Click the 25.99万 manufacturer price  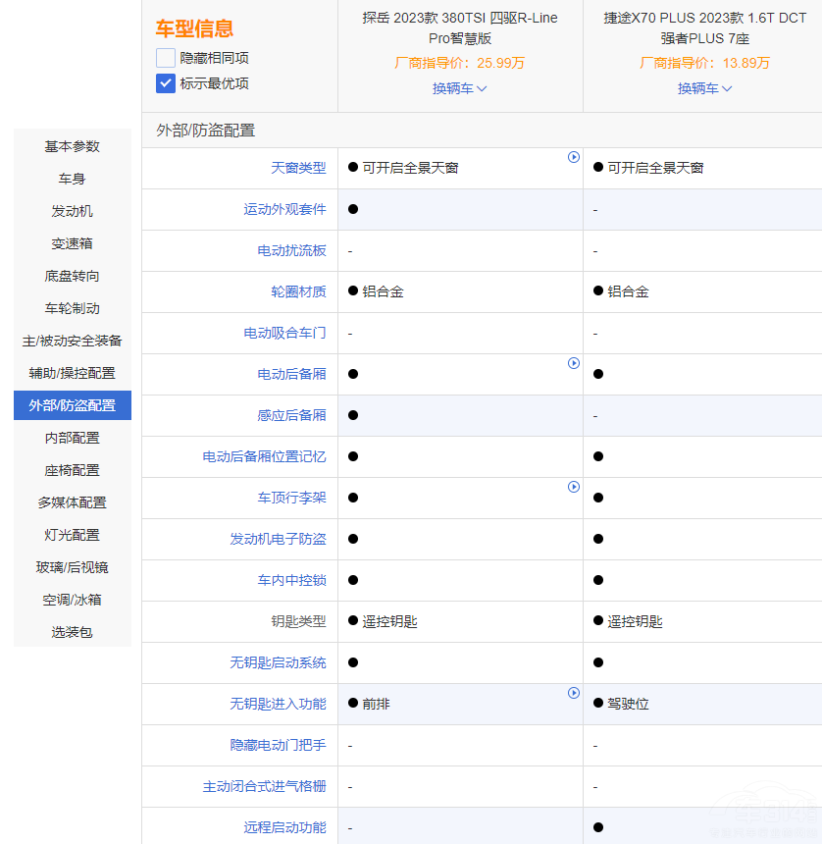point(500,63)
